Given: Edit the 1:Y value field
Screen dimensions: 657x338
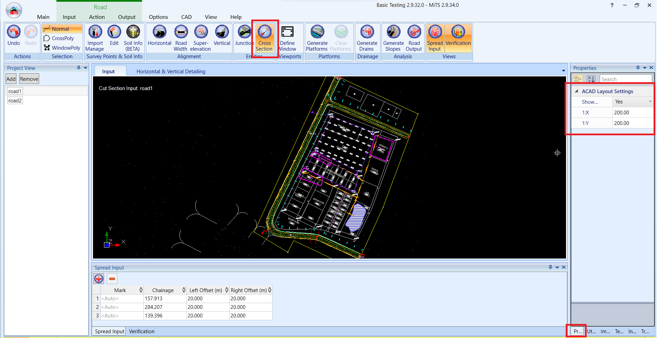Looking at the screenshot, I should (633, 123).
